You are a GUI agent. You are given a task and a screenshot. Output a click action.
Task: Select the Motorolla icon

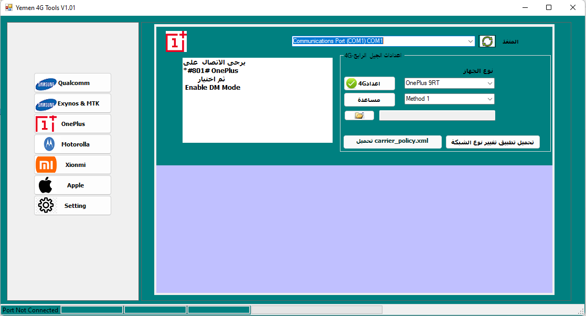tap(46, 144)
